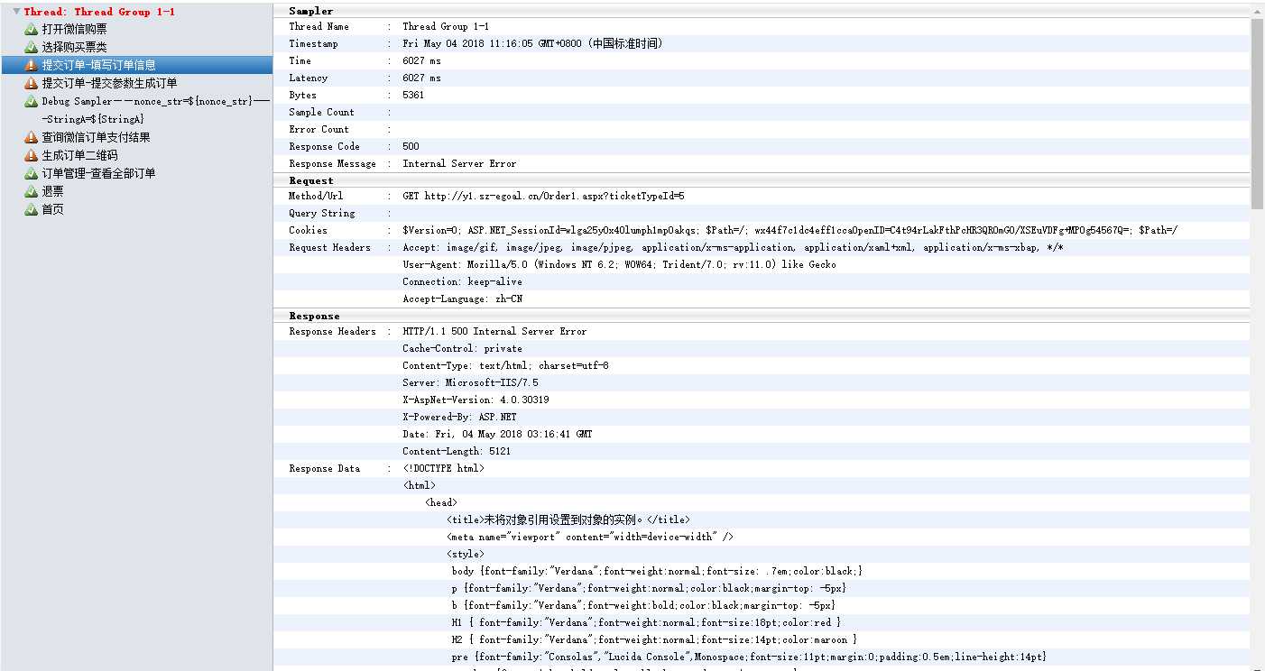Click the green success icon beside 打开微信购票
Viewport: 1265px width, 671px height.
click(32, 29)
